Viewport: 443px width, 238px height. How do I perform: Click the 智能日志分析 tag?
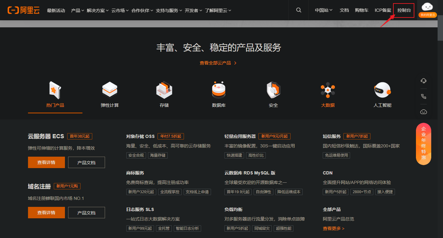[187, 228]
